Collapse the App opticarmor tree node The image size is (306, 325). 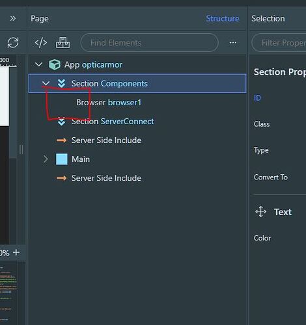pos(38,64)
